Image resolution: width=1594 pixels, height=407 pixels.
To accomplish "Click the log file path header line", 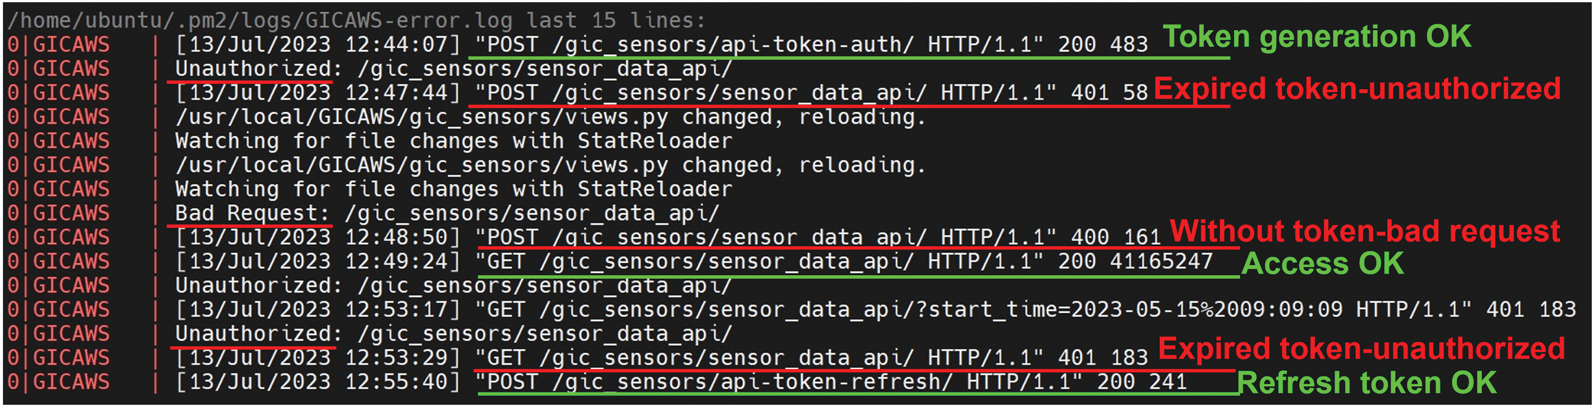I will tap(356, 21).
